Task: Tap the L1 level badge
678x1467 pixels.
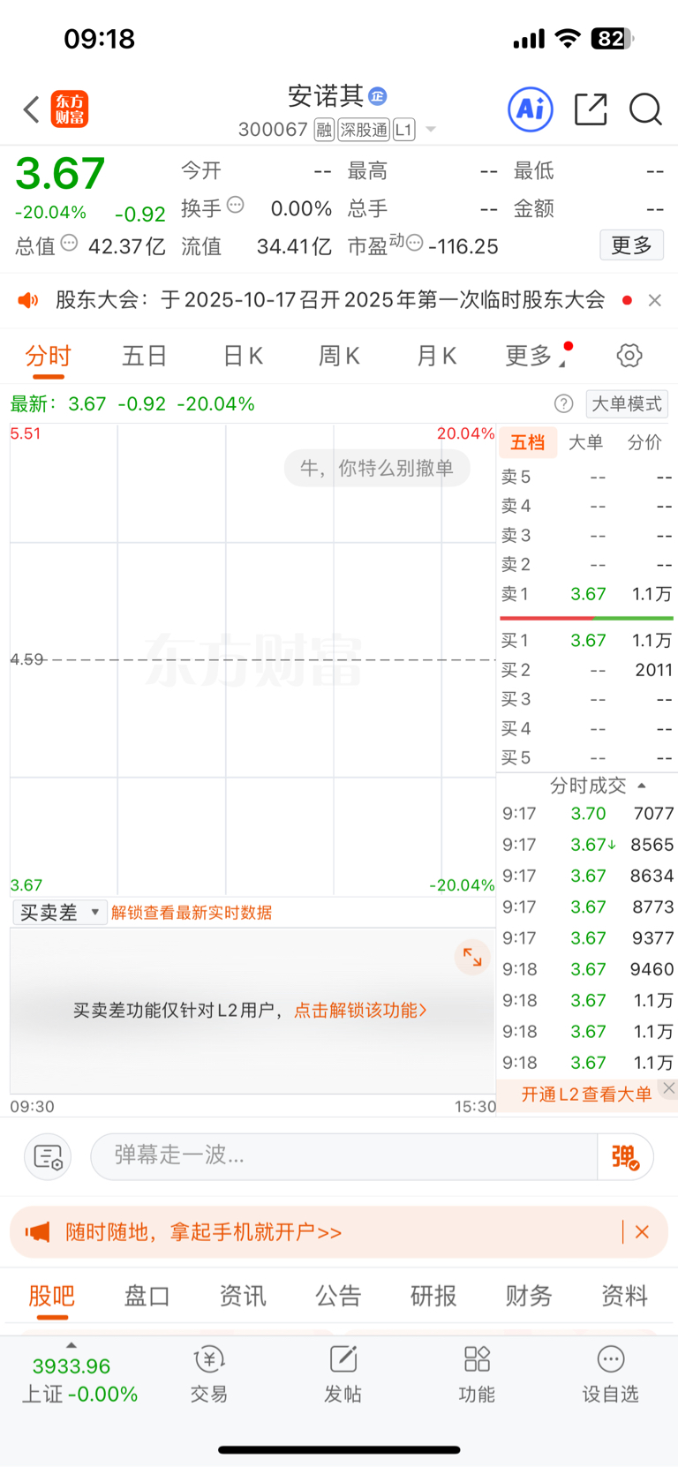Action: (x=403, y=130)
